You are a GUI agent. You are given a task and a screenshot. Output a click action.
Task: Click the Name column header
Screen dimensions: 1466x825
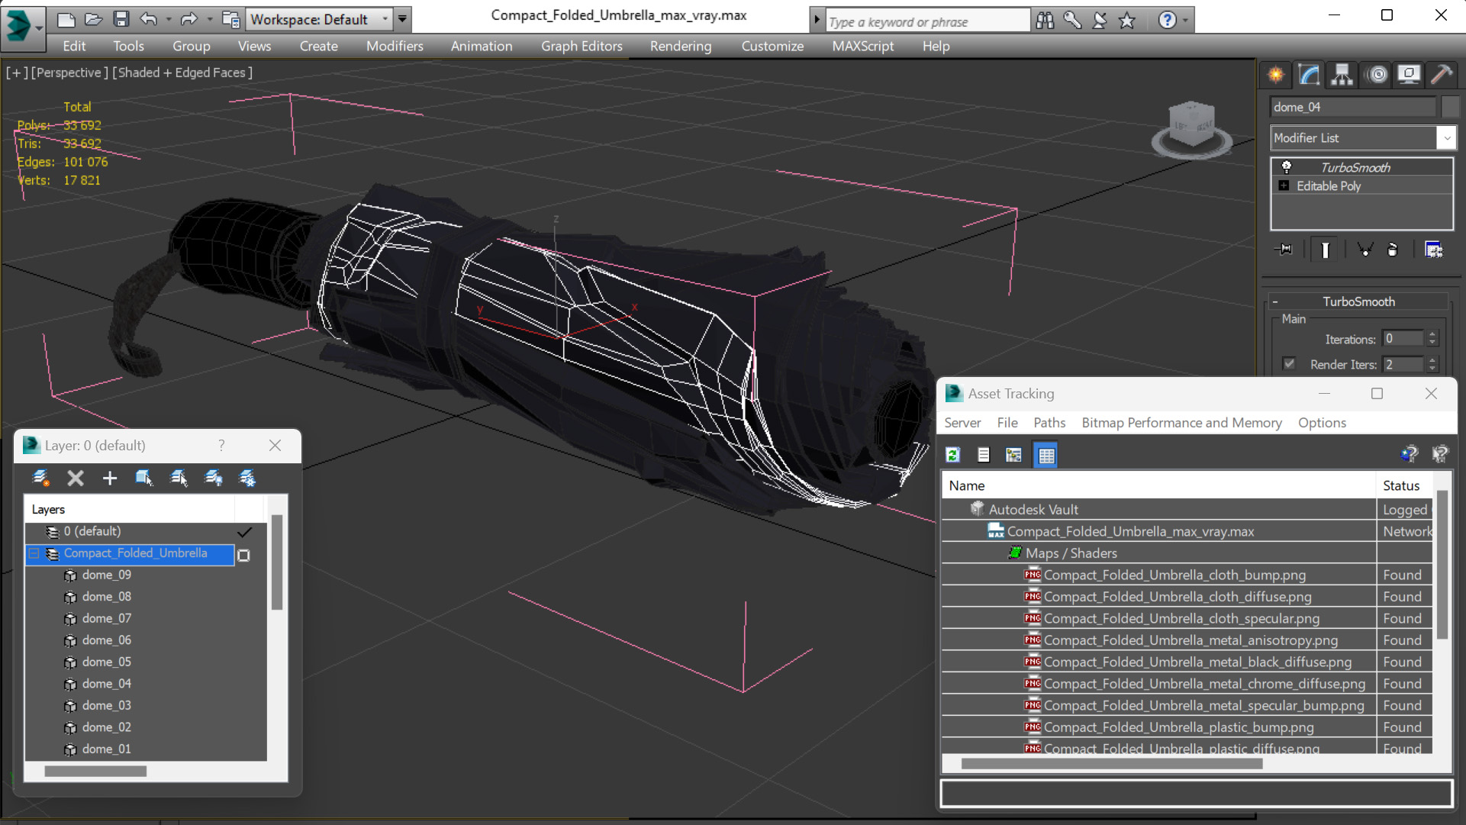click(x=1159, y=485)
